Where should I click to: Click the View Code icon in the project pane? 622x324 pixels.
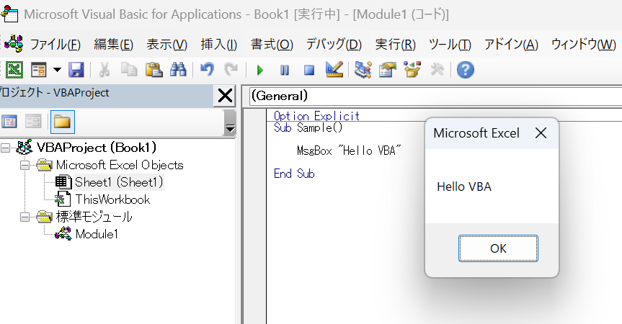[x=9, y=122]
